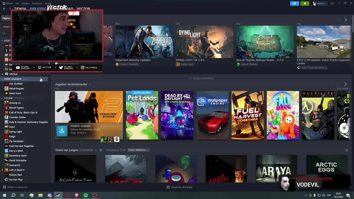This screenshot has width=354, height=199.
Task: Select Blood Typers in game list
Action: pos(16,108)
